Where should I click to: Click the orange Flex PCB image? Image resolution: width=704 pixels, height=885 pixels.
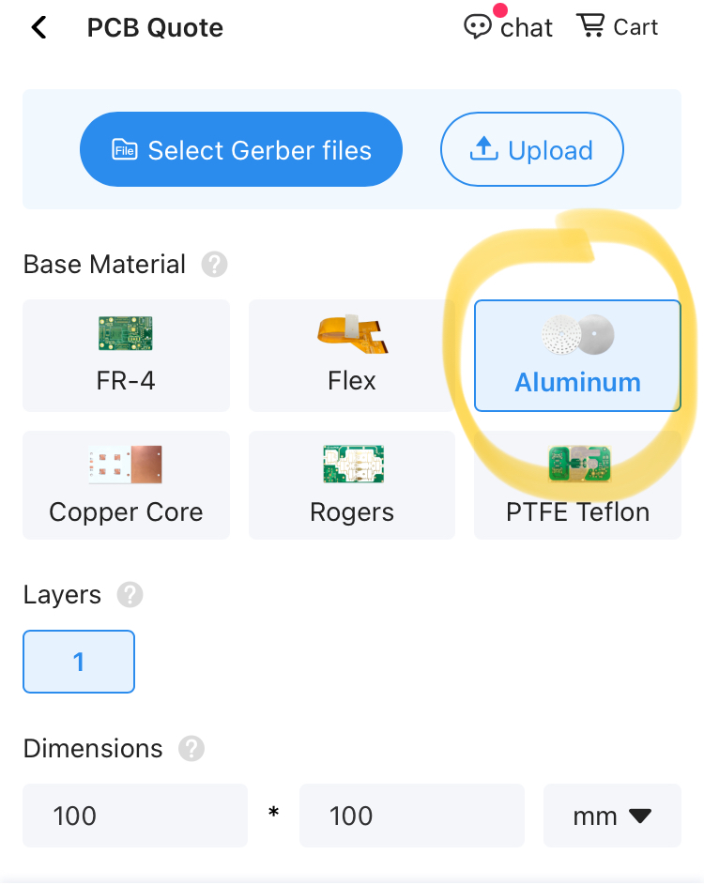tap(351, 331)
